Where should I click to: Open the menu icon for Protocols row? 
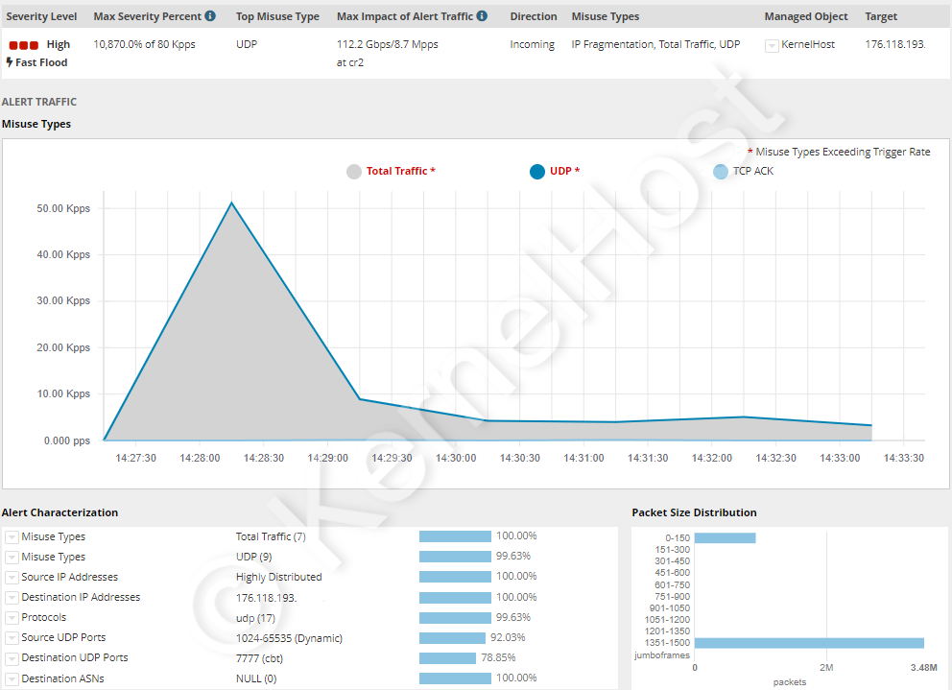(x=12, y=618)
